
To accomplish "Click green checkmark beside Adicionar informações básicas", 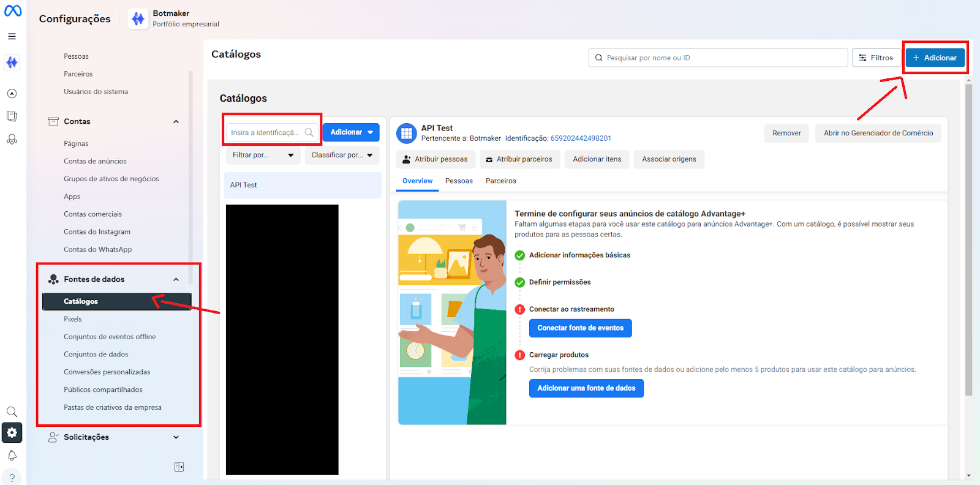I will (x=520, y=255).
